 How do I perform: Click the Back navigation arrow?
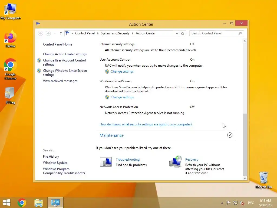click(x=41, y=33)
